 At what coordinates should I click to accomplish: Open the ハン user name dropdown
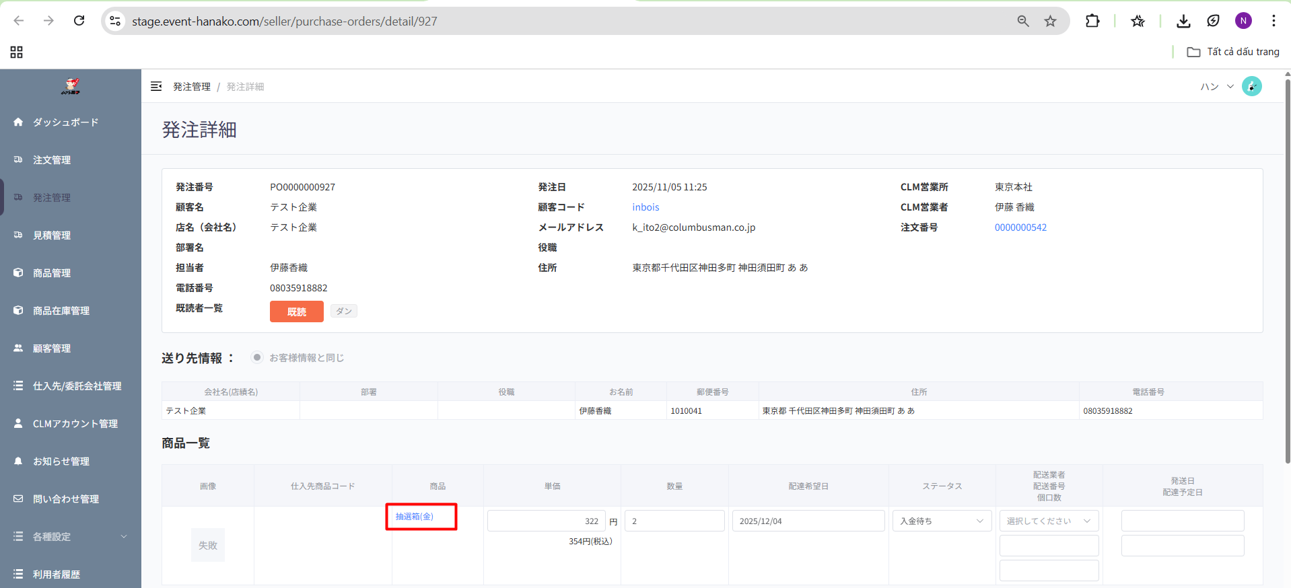coord(1216,86)
